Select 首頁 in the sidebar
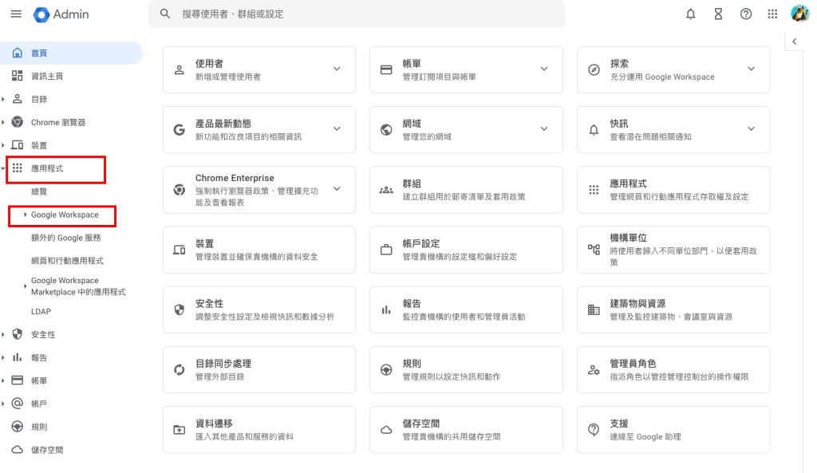 [x=71, y=53]
